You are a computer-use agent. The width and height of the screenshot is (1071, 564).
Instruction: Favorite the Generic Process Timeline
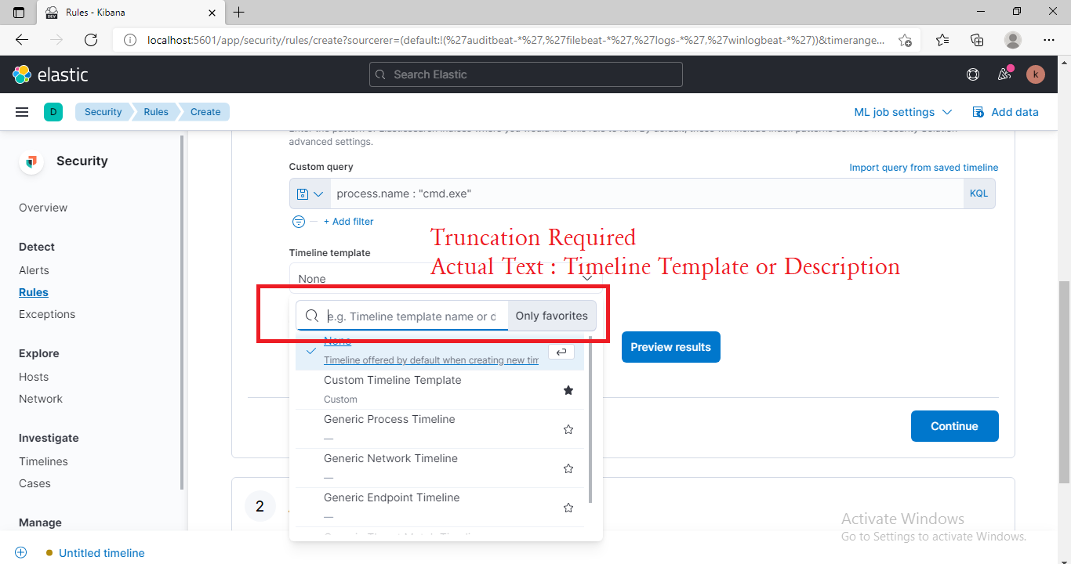pos(568,428)
